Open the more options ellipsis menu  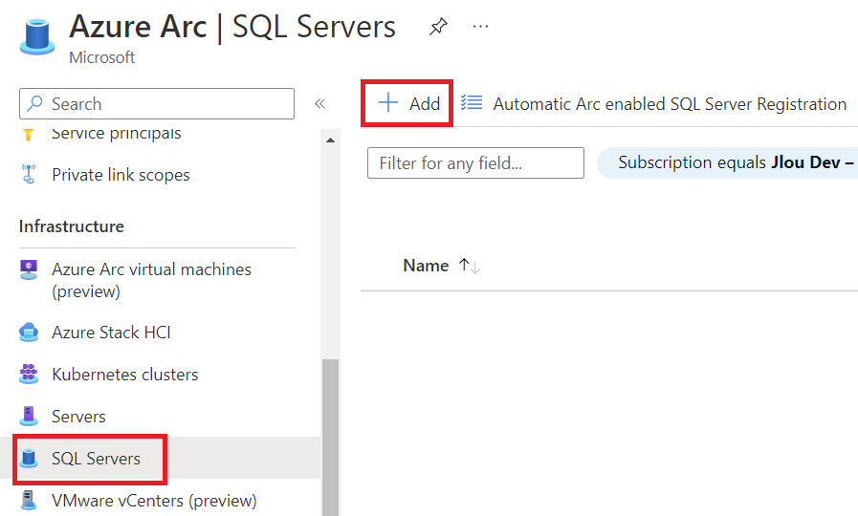480,26
